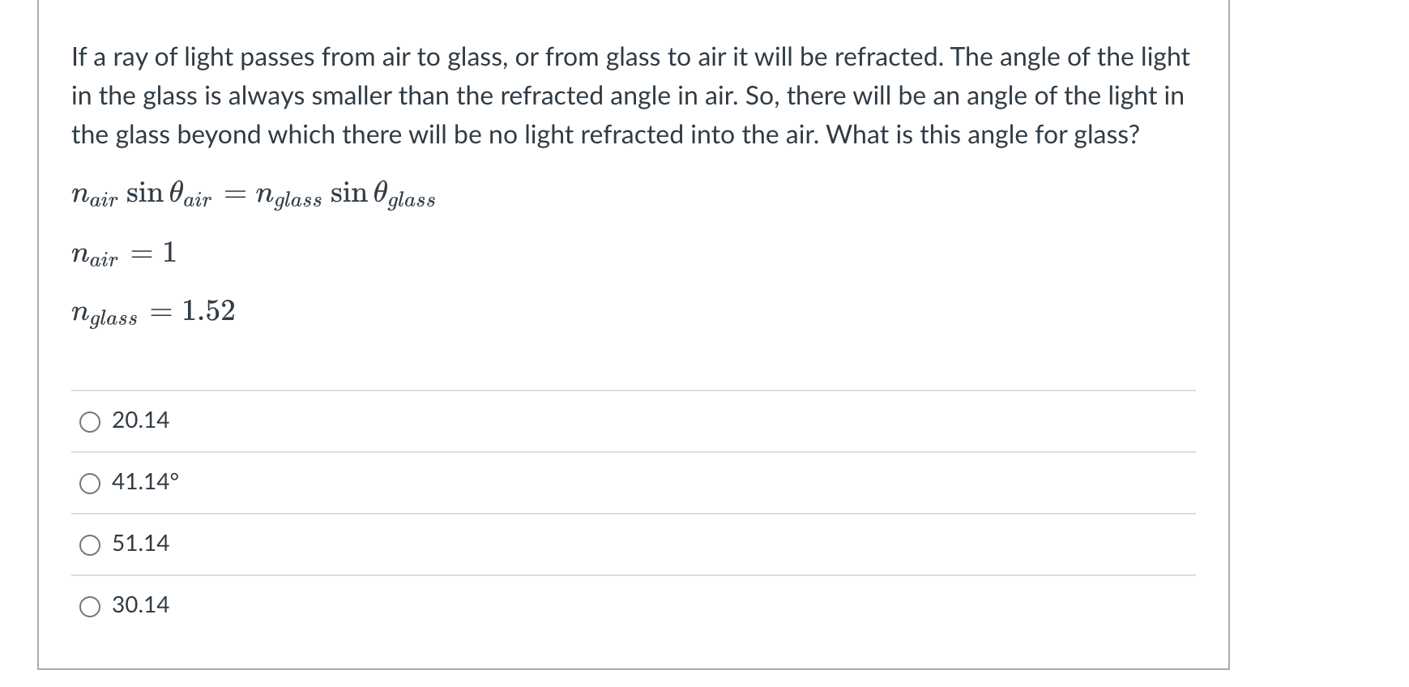Choose answer option 41.14° by its label
The width and height of the screenshot is (1409, 687).
(144, 482)
